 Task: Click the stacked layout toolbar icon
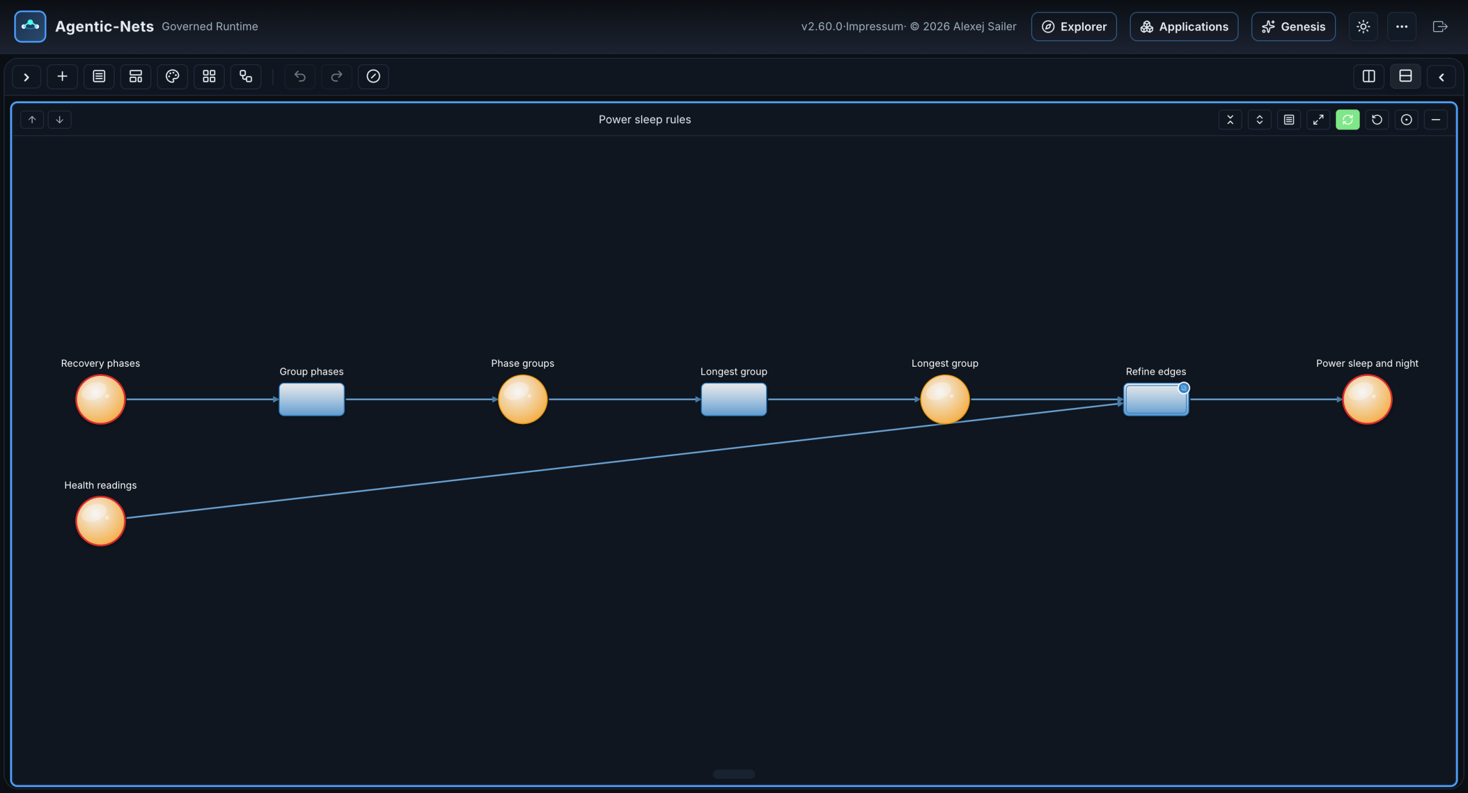pos(136,76)
